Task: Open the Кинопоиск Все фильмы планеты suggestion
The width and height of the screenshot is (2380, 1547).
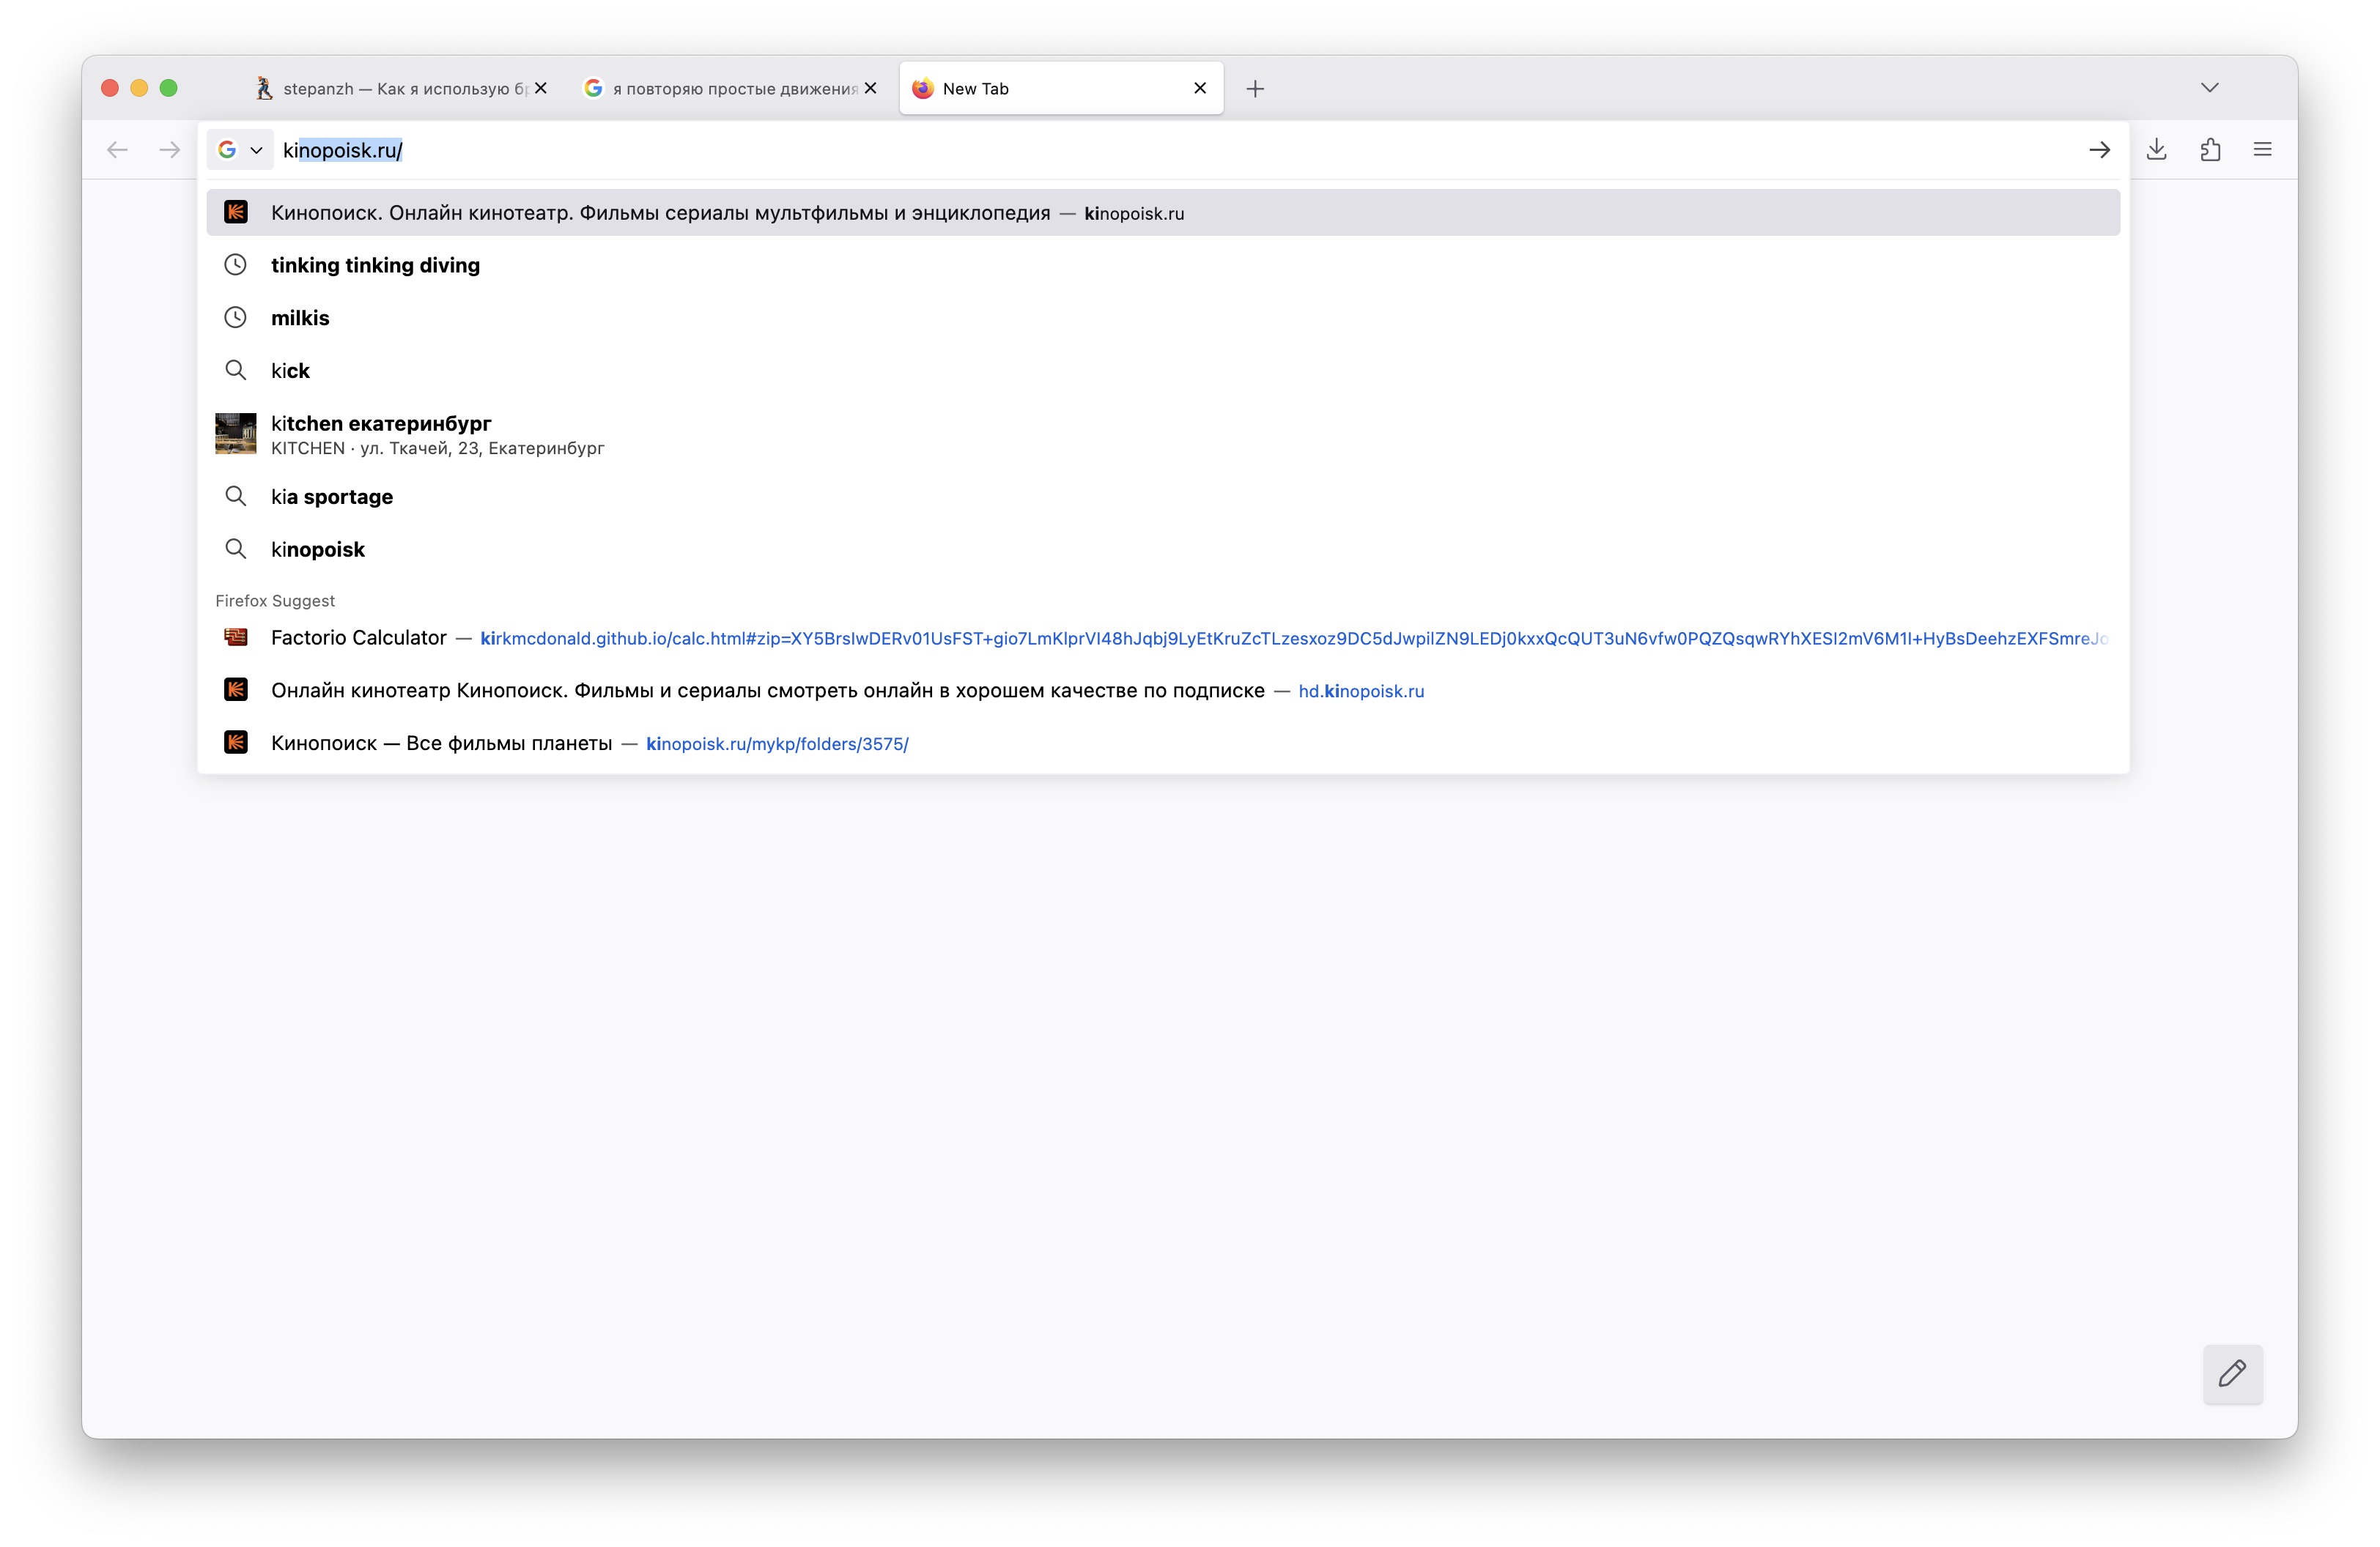Action: [x=1163, y=743]
